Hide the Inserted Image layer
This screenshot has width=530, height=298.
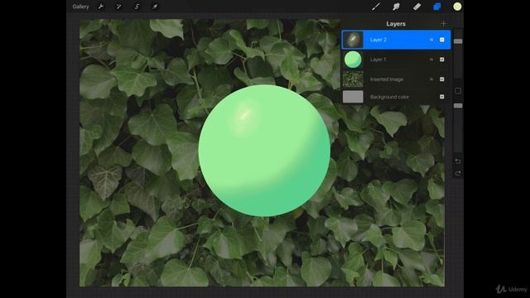(x=441, y=79)
